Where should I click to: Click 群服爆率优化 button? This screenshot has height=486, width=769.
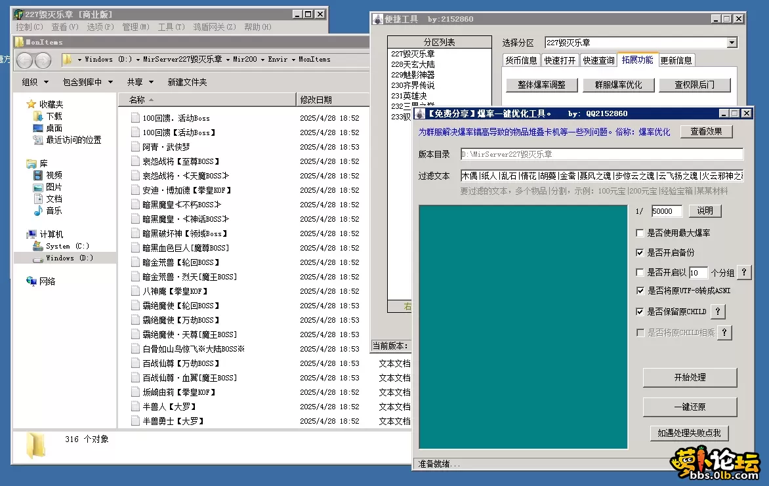618,85
